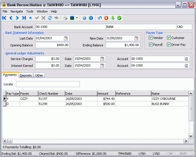This screenshot has width=196, height=157.
Task: Go to first record in toolbar
Action: [4, 18]
